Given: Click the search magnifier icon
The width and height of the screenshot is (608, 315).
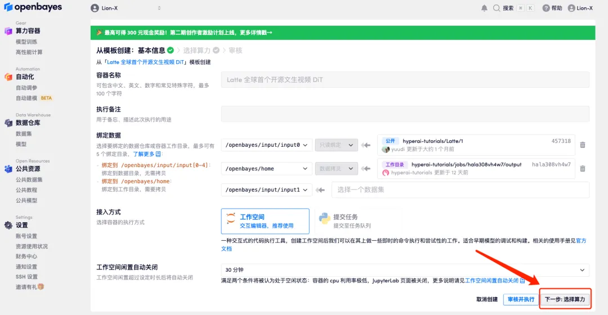Looking at the screenshot, I should click(x=497, y=8).
